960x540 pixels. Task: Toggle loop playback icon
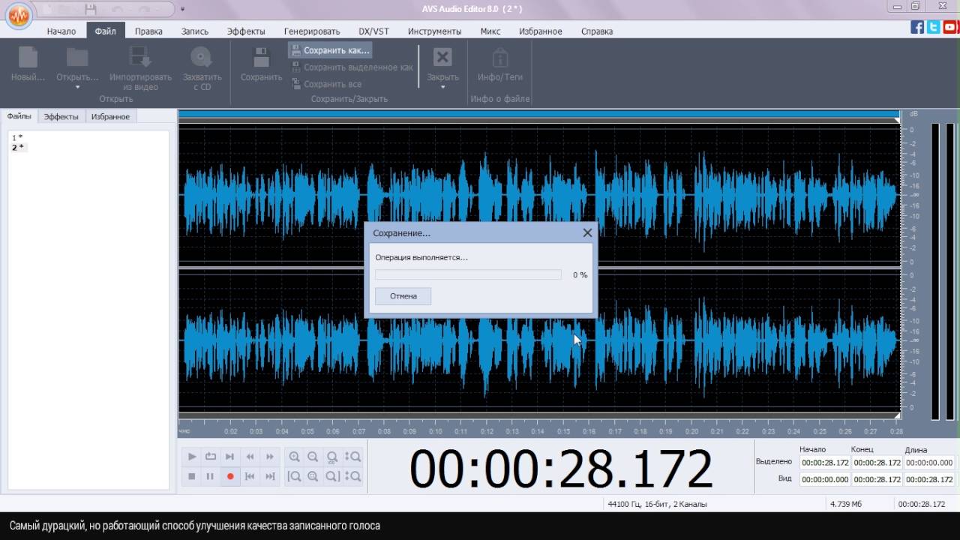coord(211,456)
